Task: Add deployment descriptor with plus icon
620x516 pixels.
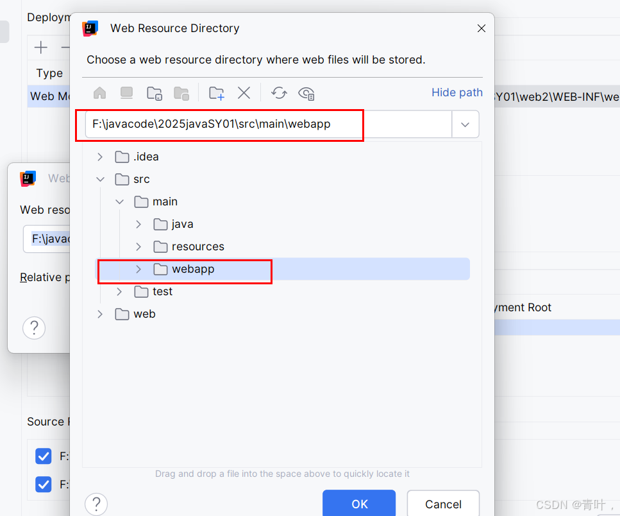Action: (x=41, y=47)
